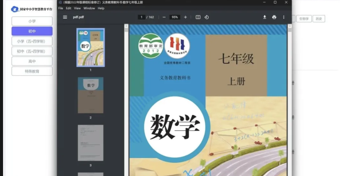340x176 pixels.
Task: Choose the 生物学 subject tag
Action: click(x=304, y=19)
